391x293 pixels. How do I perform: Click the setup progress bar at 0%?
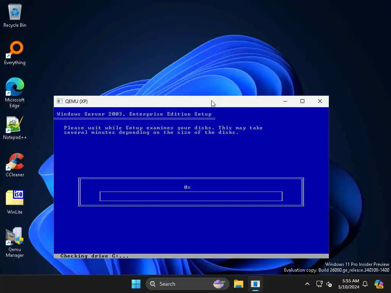pyautogui.click(x=191, y=196)
